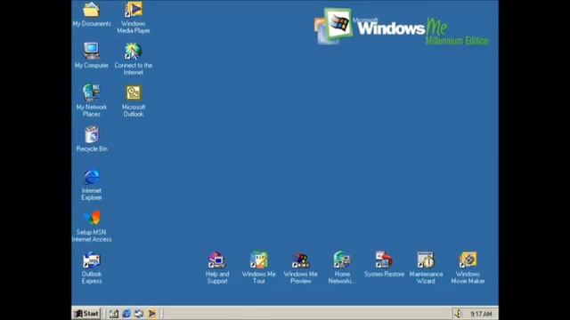Open Windows Me Preview shortcut
This screenshot has height=320, width=570.
click(301, 260)
